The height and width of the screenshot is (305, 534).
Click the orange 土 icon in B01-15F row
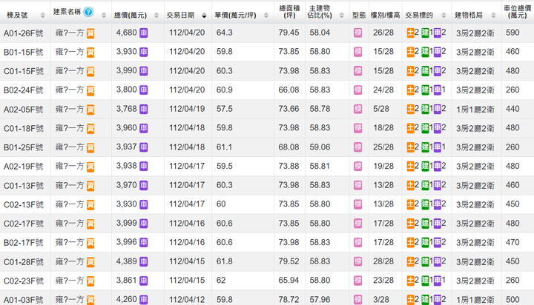[x=411, y=52]
